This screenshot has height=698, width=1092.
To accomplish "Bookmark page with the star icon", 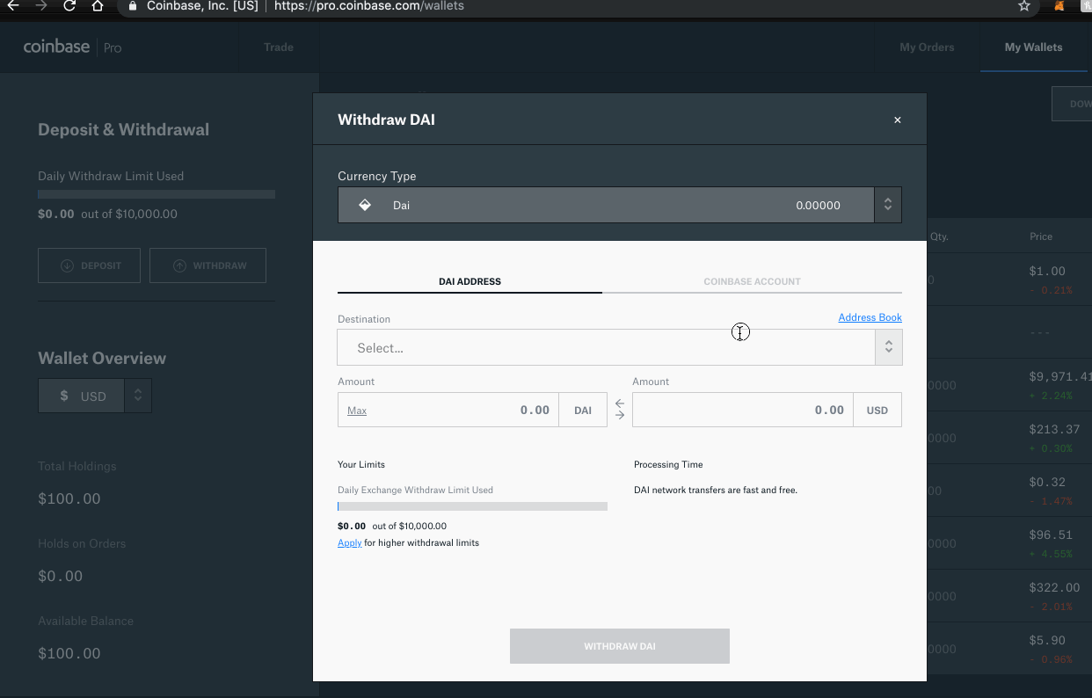I will click(x=1023, y=6).
